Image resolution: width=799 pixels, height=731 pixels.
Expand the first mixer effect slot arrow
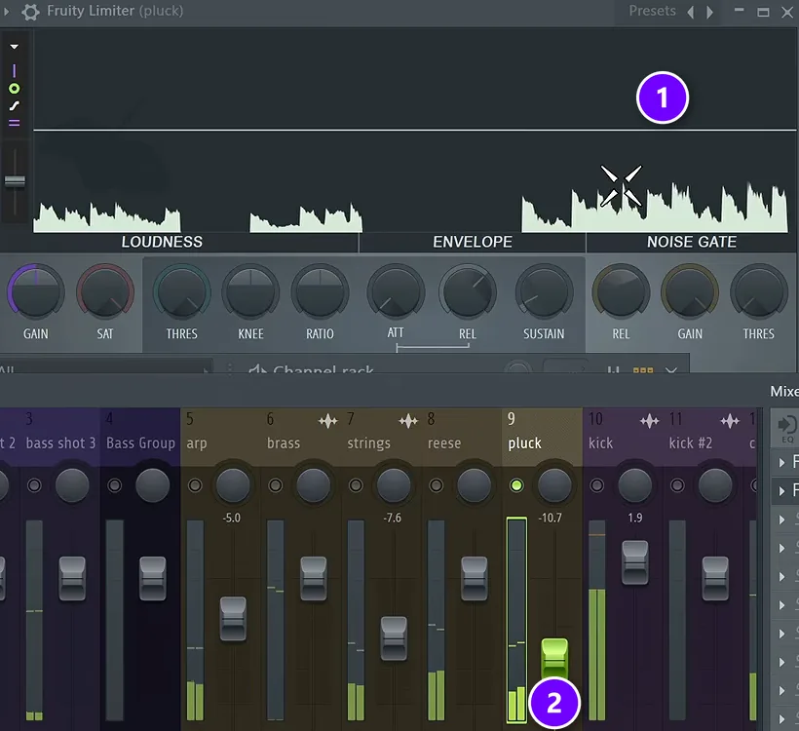pos(781,462)
